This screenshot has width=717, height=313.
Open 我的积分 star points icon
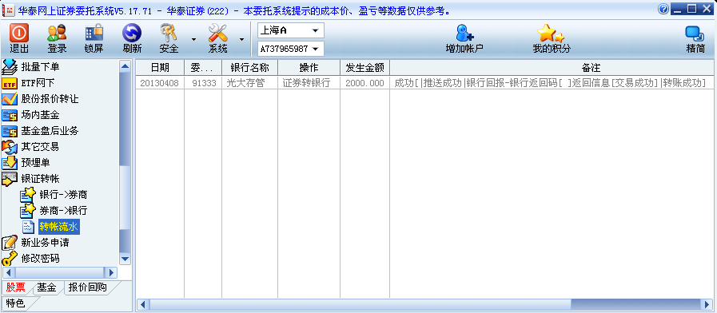551,33
